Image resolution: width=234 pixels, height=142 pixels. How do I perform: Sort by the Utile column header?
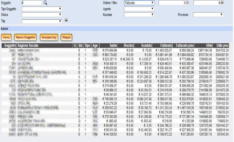(x=203, y=46)
